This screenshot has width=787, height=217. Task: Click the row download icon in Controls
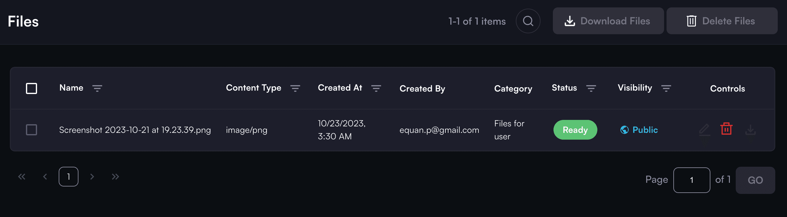[750, 130]
